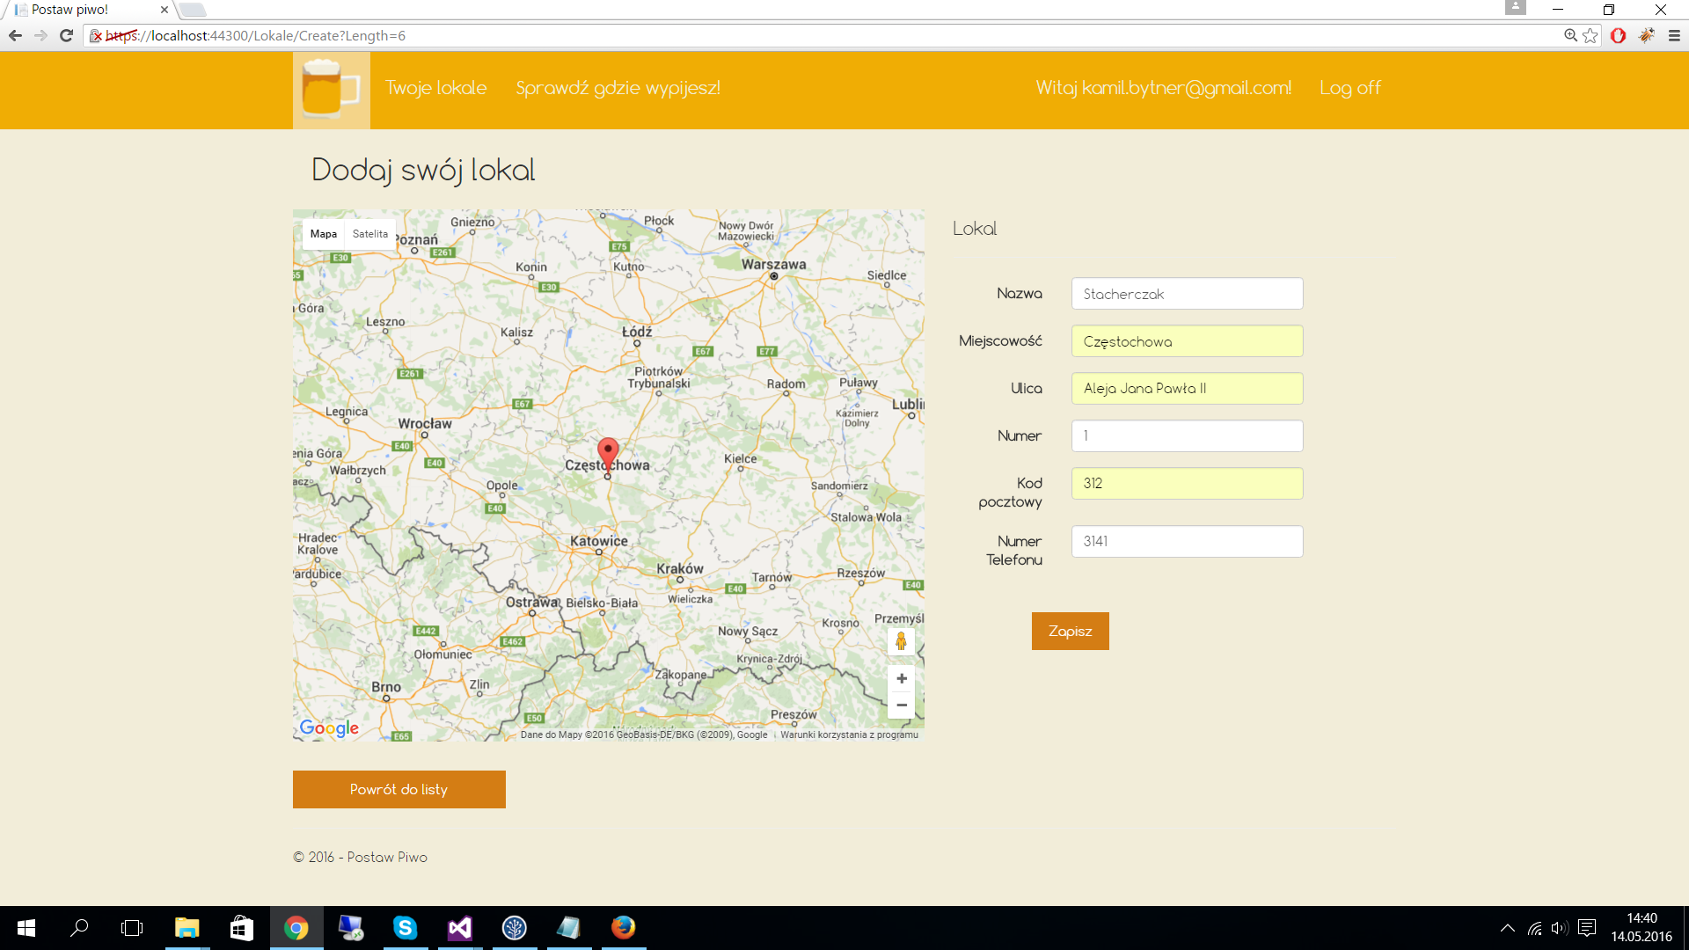Click the Log off link
Image resolution: width=1689 pixels, height=950 pixels.
(x=1349, y=88)
